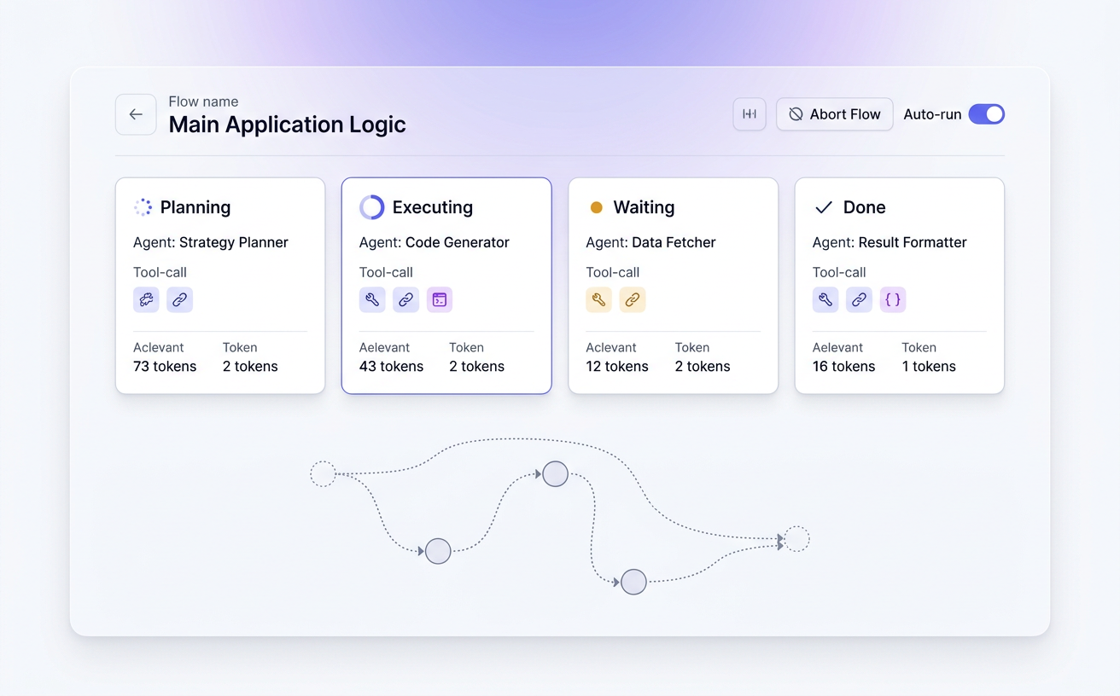Click the orange link icon in Waiting card
The width and height of the screenshot is (1120, 696).
click(632, 299)
